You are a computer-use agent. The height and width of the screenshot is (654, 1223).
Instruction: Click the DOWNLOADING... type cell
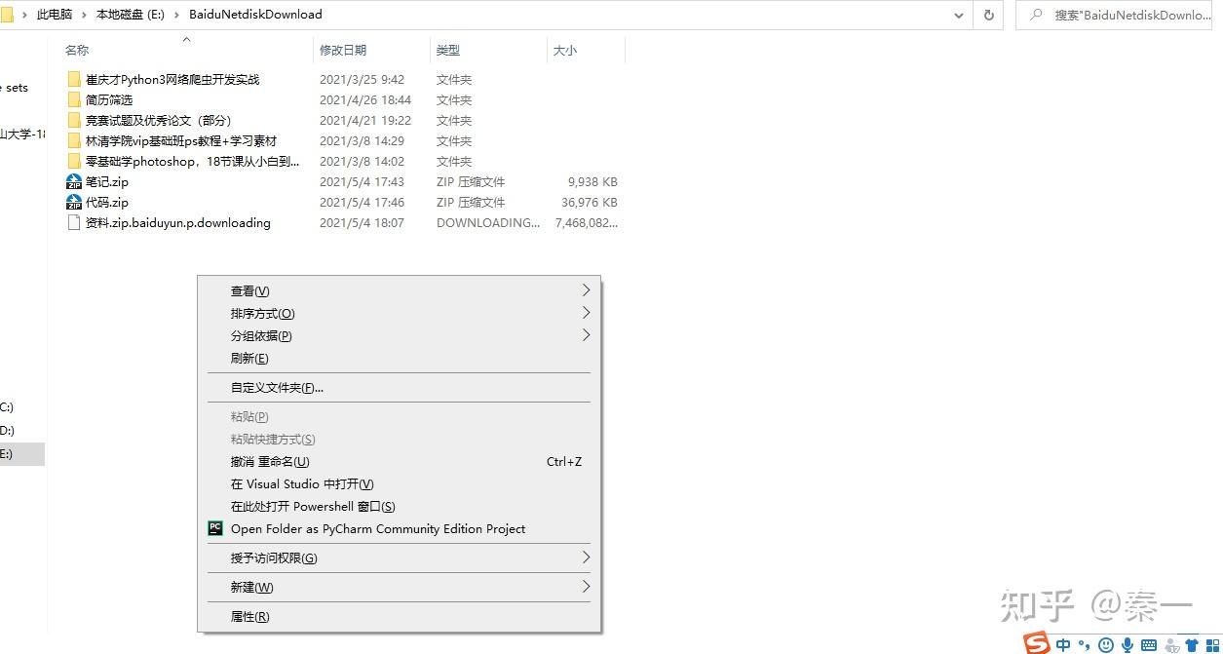[488, 222]
